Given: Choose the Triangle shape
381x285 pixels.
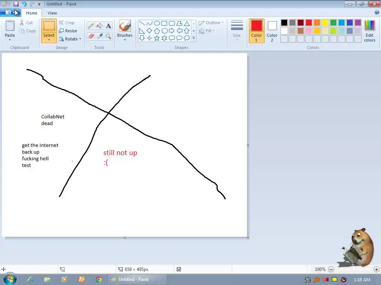Looking at the screenshot, I should pos(187,23).
